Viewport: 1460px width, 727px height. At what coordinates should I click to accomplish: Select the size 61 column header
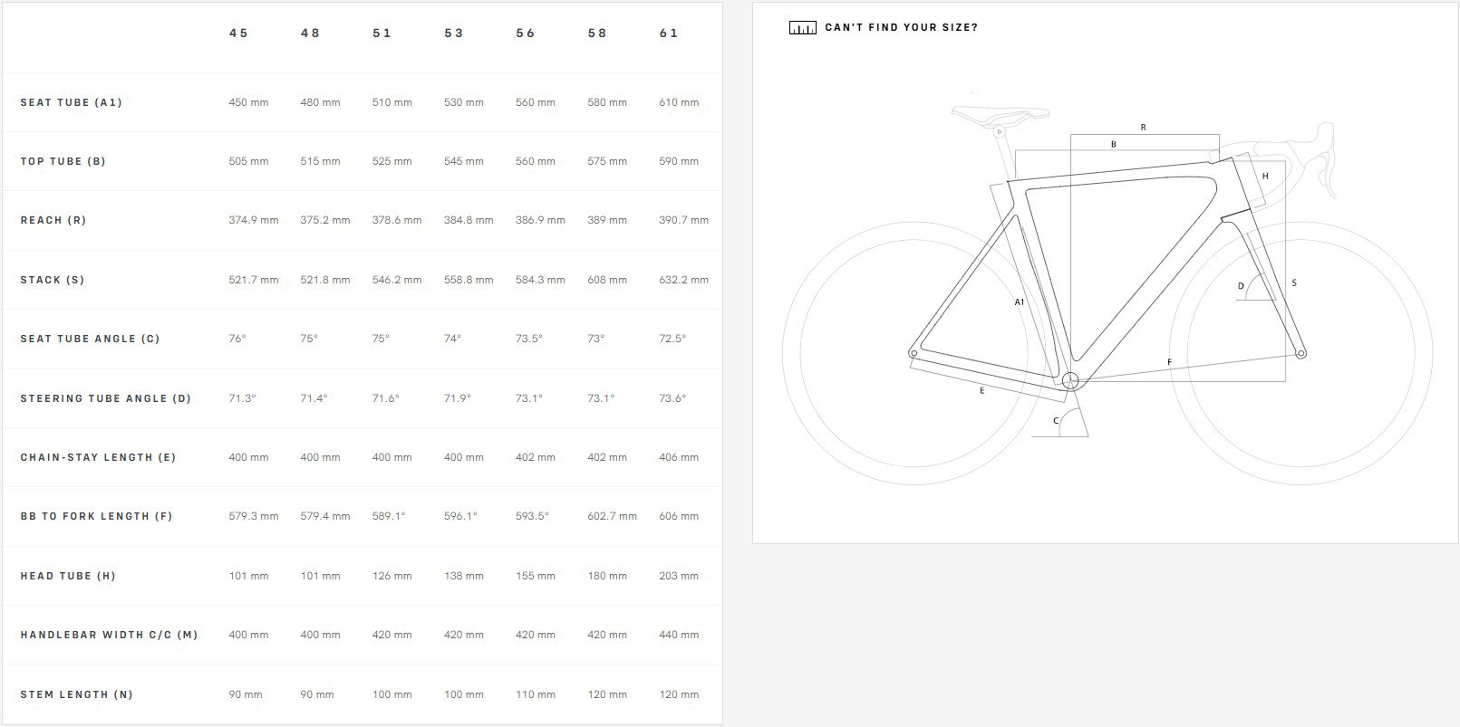[x=668, y=33]
